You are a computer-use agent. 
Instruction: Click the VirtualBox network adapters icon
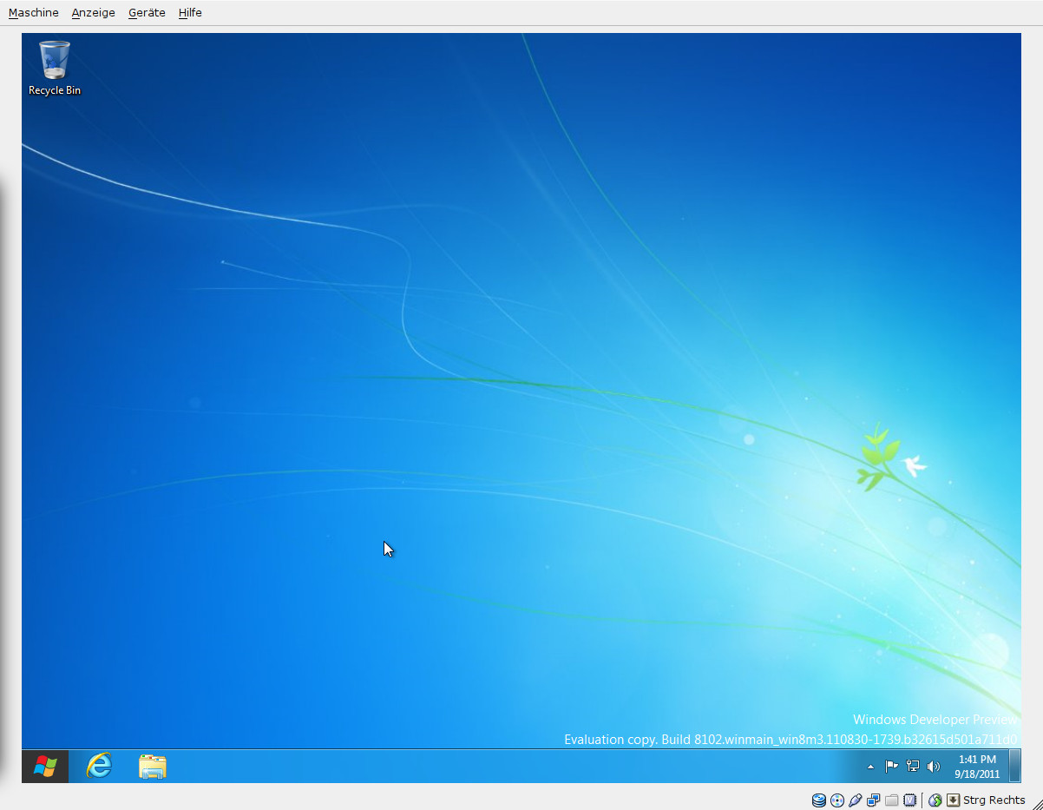point(874,800)
